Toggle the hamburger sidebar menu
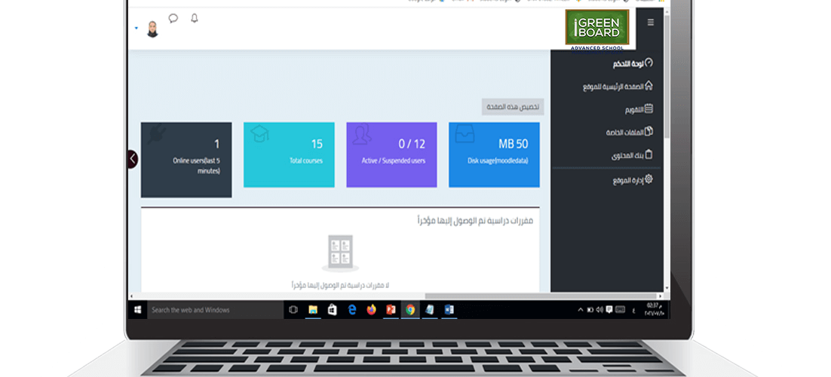 click(650, 23)
